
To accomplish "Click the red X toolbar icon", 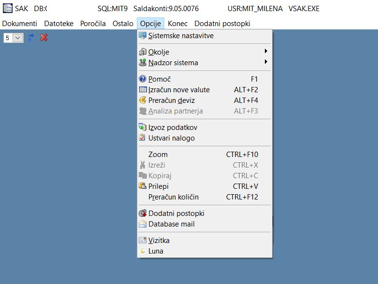I will pyautogui.click(x=44, y=38).
